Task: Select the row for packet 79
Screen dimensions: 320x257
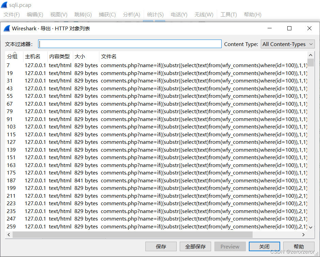Action: 156,111
